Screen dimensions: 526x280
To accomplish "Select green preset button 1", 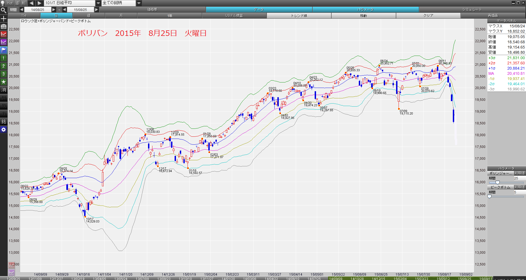I will [4, 58].
